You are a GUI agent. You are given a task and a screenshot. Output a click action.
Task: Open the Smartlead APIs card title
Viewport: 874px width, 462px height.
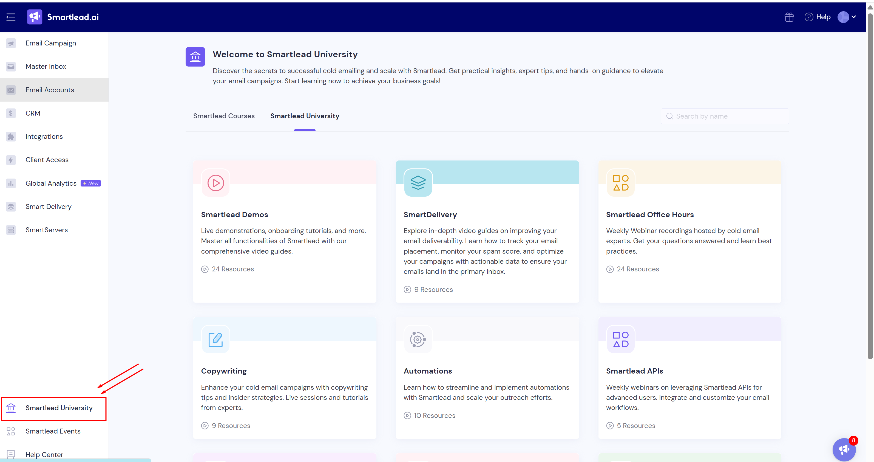(634, 371)
